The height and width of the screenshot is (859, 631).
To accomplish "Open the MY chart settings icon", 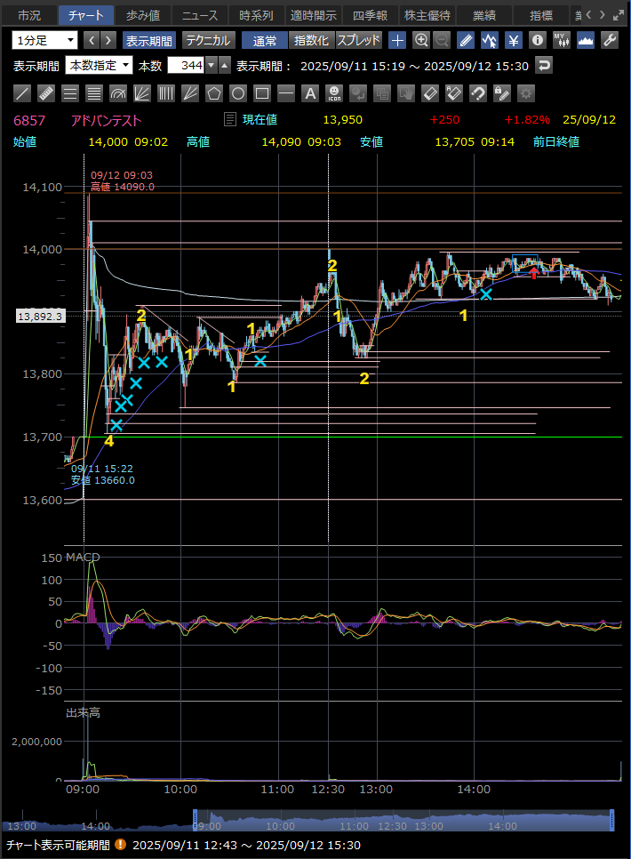I will [562, 40].
